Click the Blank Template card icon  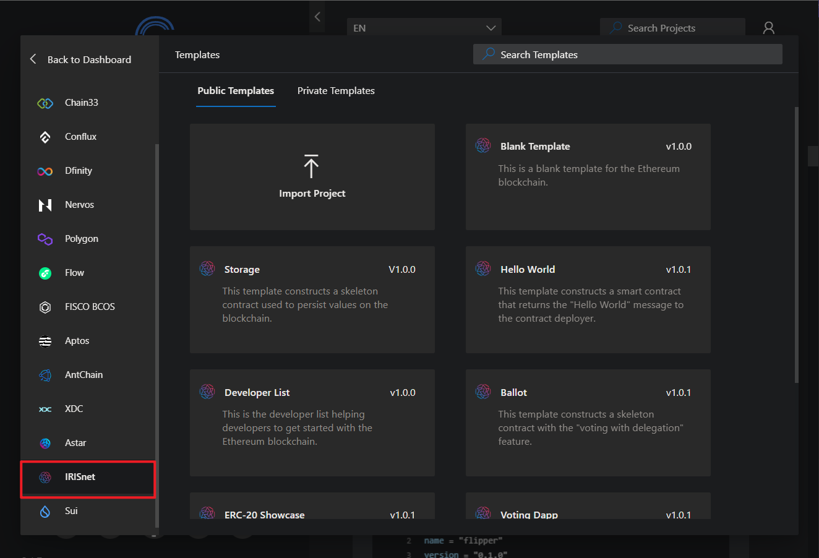[483, 145]
